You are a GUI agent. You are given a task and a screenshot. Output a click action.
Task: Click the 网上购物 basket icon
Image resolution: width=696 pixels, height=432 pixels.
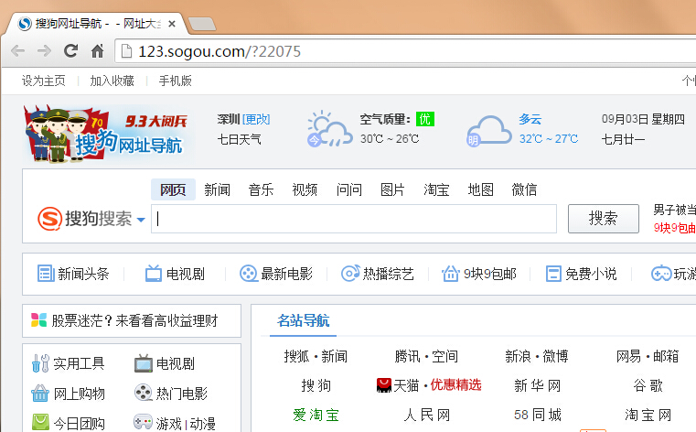pyautogui.click(x=40, y=394)
